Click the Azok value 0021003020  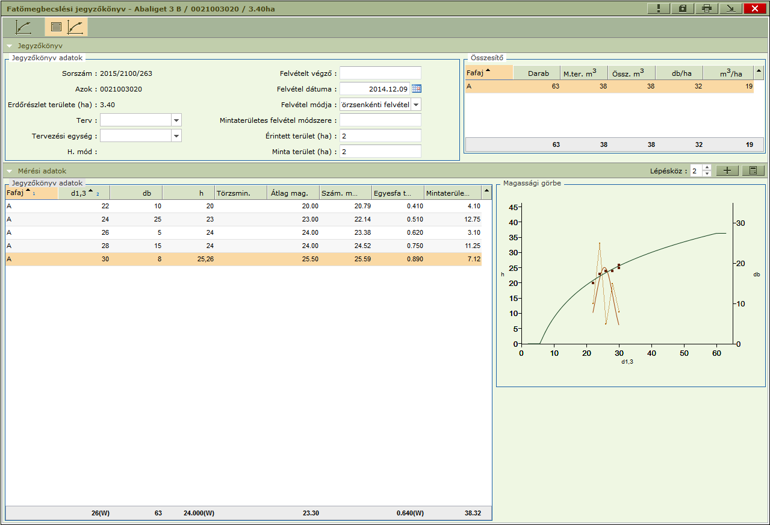click(x=121, y=89)
